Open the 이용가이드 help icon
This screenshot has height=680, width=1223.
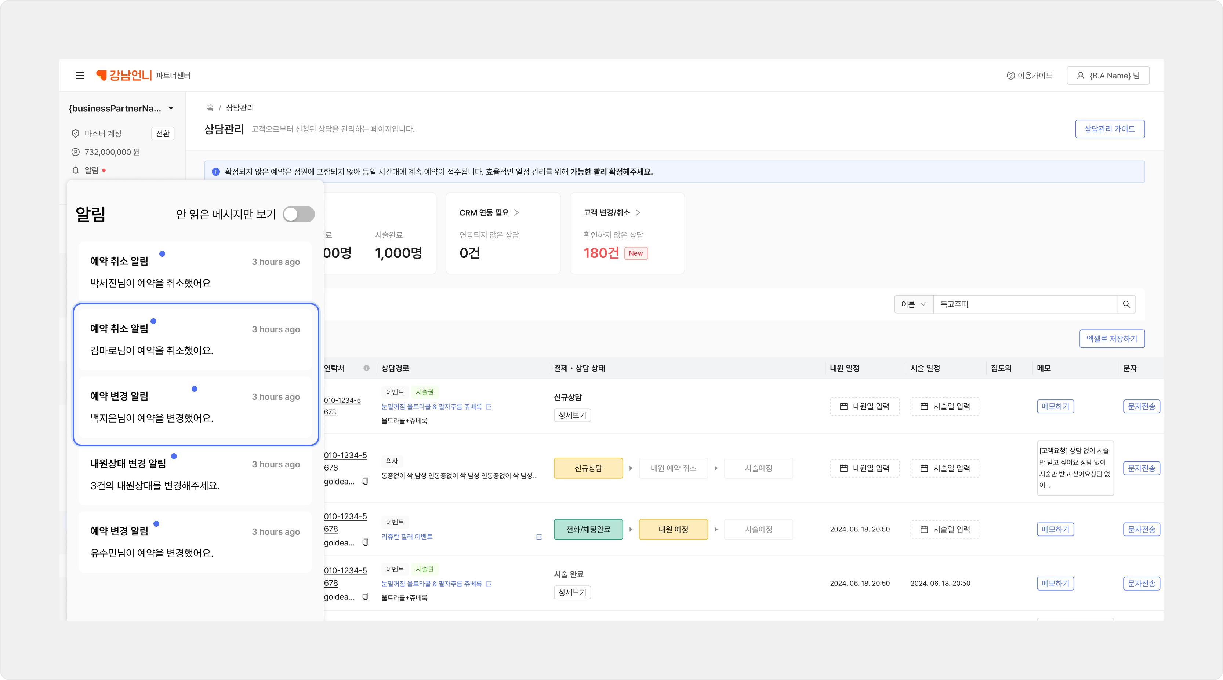click(x=1010, y=76)
